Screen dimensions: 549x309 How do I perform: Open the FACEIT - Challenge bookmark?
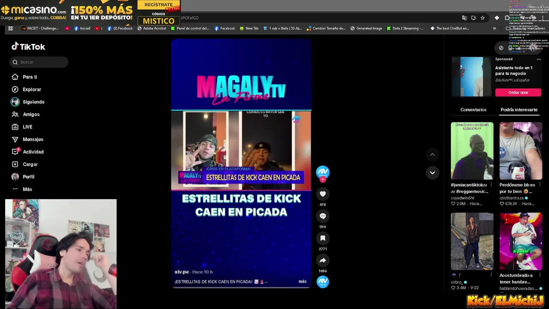[39, 28]
